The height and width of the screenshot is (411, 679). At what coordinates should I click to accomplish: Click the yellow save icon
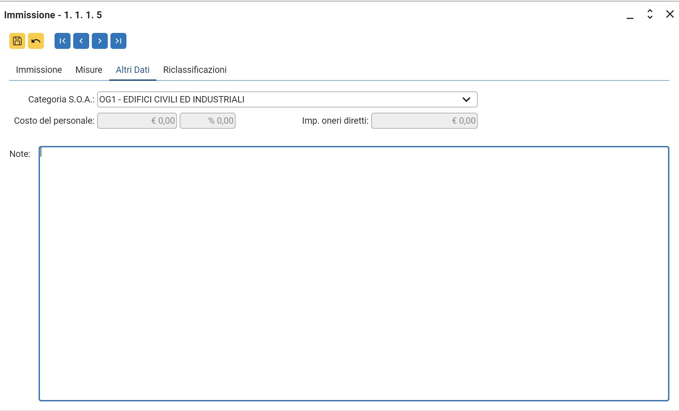[17, 41]
